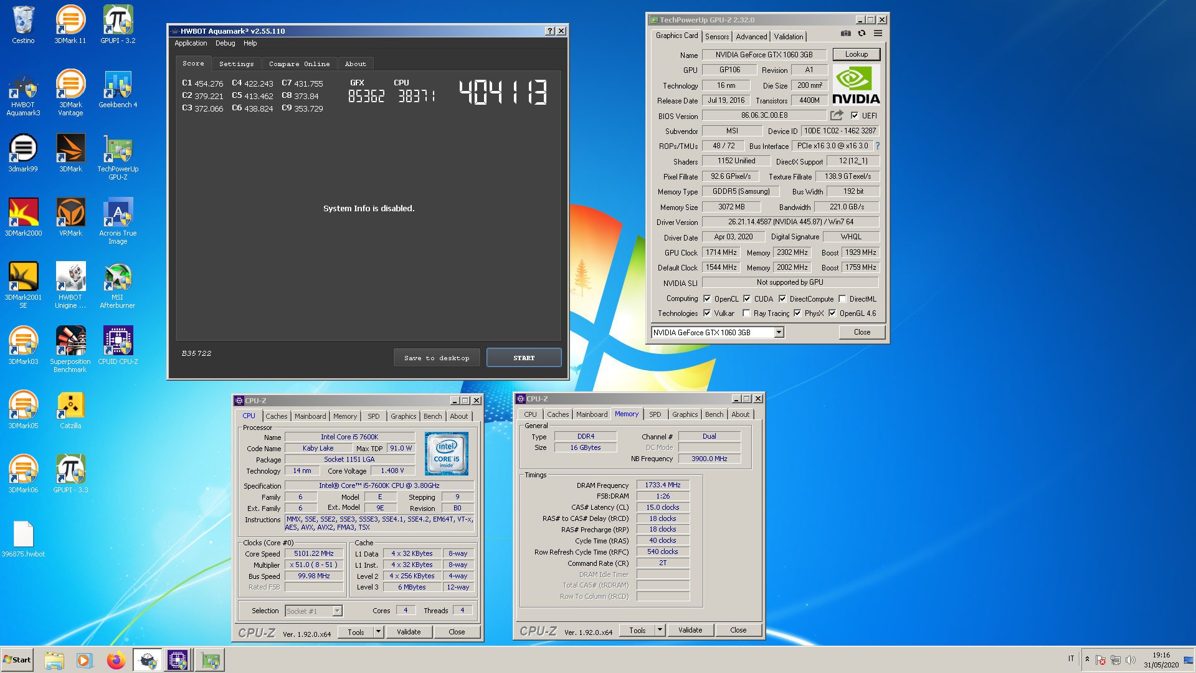The height and width of the screenshot is (673, 1196).
Task: Open the 396875.hwbot file
Action: click(23, 540)
